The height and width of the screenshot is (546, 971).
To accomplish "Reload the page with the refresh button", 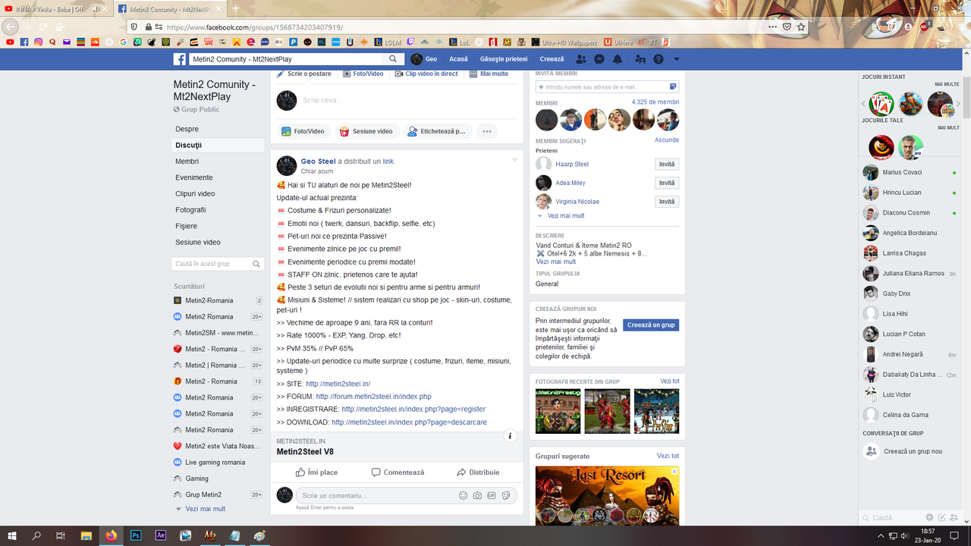I will point(42,27).
